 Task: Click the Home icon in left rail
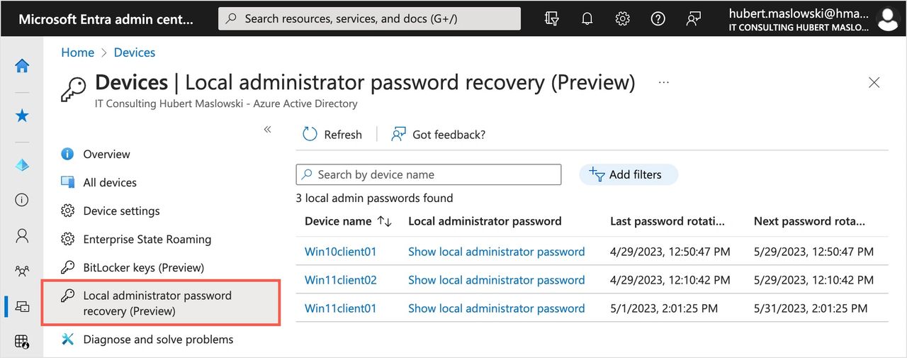click(x=22, y=66)
